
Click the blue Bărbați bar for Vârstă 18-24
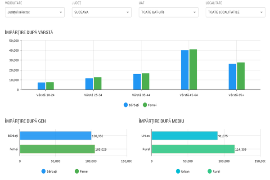point(41,86)
